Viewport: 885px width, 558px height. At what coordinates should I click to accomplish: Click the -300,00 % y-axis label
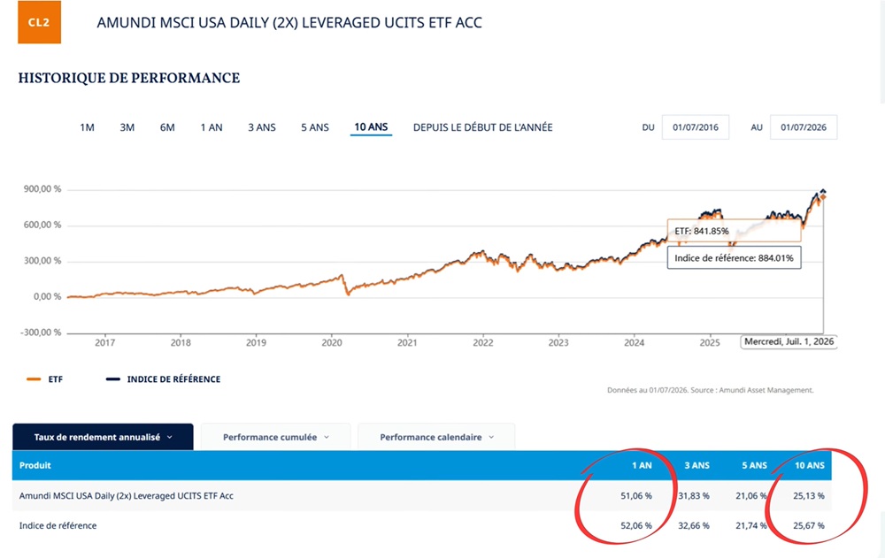coord(41,333)
